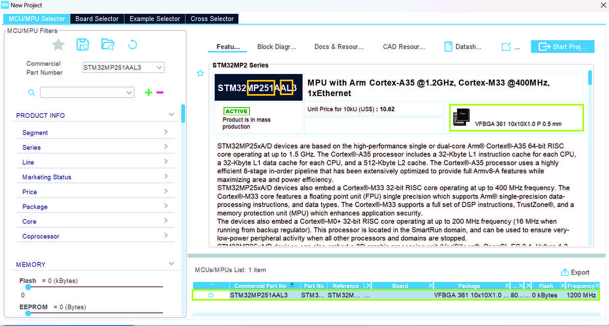Close the Board column with its X
This screenshot has width=609, height=326.
tap(430, 286)
